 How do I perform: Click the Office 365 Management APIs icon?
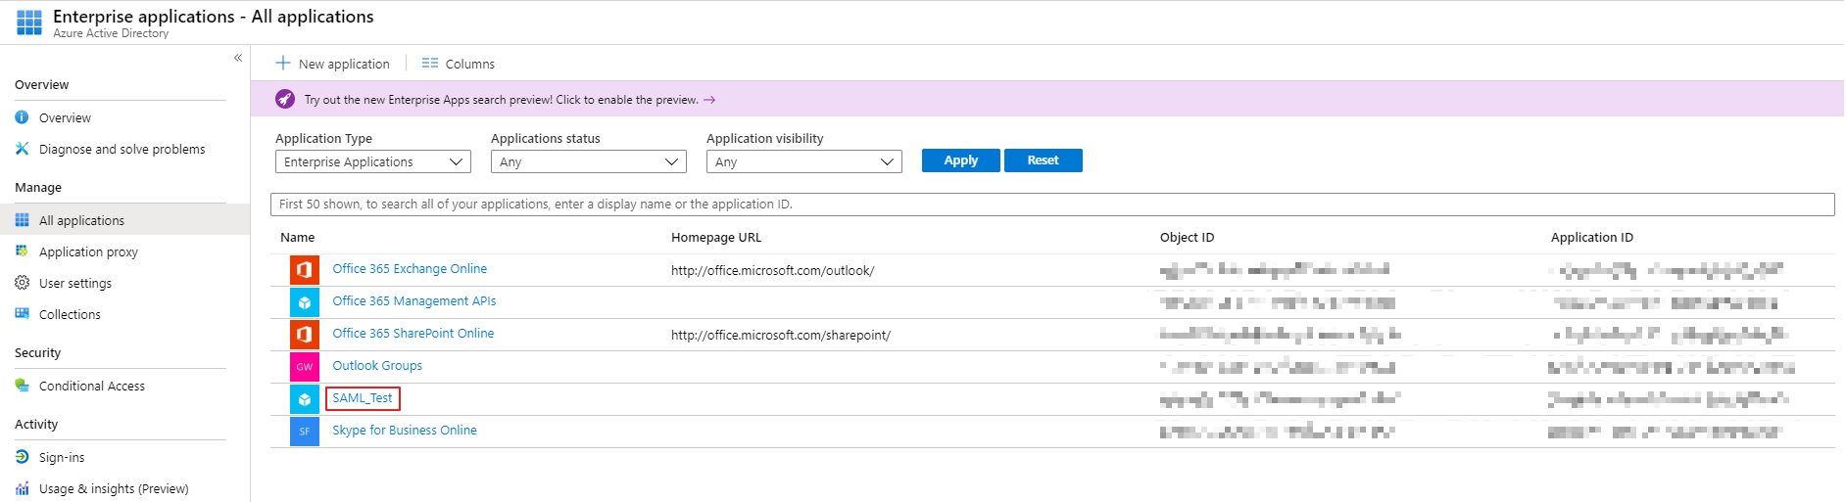pyautogui.click(x=304, y=301)
